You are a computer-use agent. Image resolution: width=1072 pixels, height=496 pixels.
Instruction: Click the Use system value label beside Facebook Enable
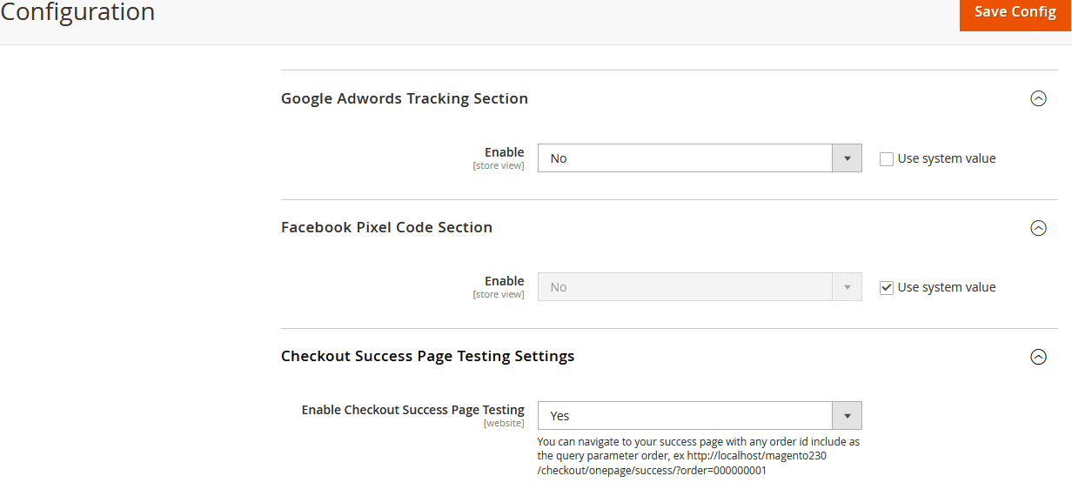[947, 288]
